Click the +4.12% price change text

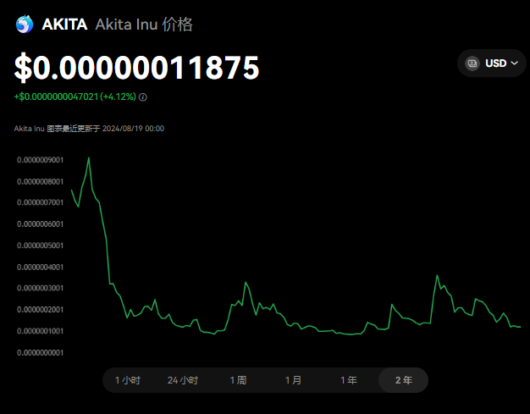(x=118, y=97)
